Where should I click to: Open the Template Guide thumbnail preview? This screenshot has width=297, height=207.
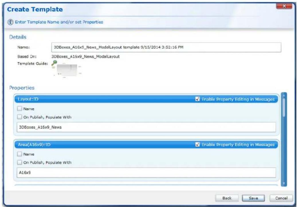point(67,70)
